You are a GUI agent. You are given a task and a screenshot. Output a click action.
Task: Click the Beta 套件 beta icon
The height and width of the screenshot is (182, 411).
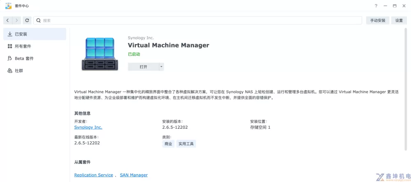[10, 59]
